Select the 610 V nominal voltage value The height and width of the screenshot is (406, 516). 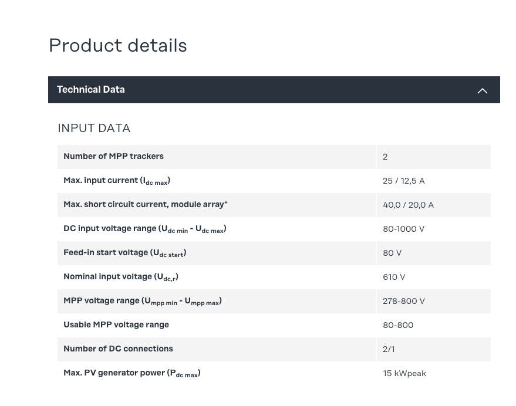click(x=394, y=277)
